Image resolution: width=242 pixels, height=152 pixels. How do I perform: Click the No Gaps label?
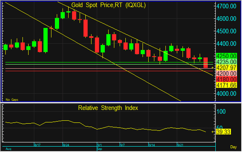(12, 100)
